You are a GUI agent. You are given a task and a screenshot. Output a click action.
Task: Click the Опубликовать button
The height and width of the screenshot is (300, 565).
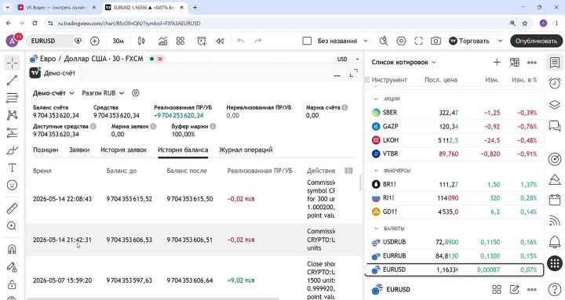(x=536, y=41)
